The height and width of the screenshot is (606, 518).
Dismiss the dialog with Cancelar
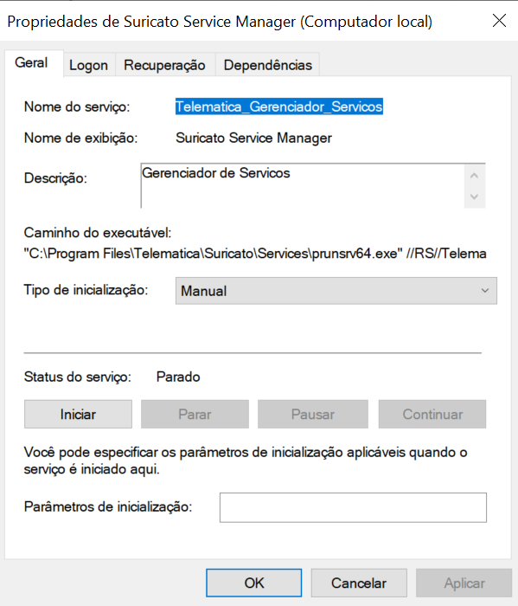[x=359, y=583]
